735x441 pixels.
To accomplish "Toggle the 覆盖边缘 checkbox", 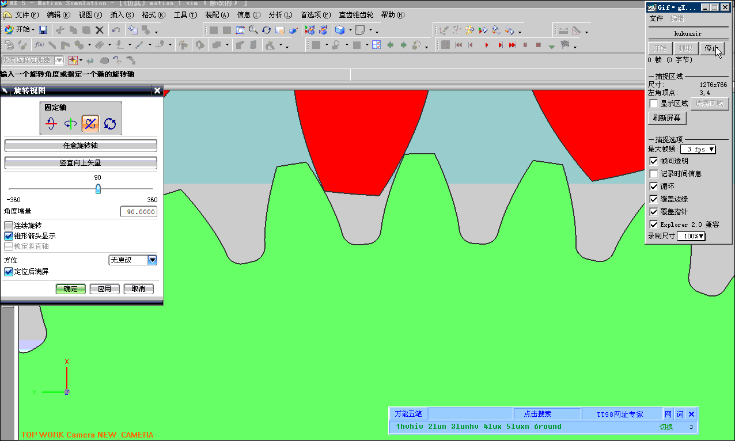I will [x=654, y=199].
